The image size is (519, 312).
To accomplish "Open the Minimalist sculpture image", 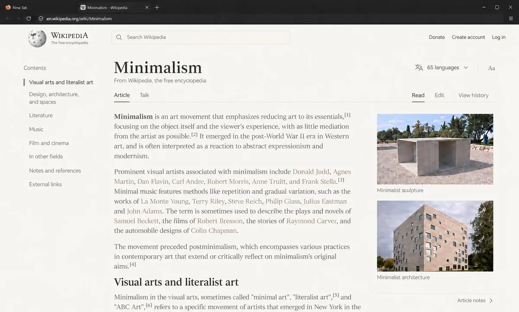I will 435,149.
